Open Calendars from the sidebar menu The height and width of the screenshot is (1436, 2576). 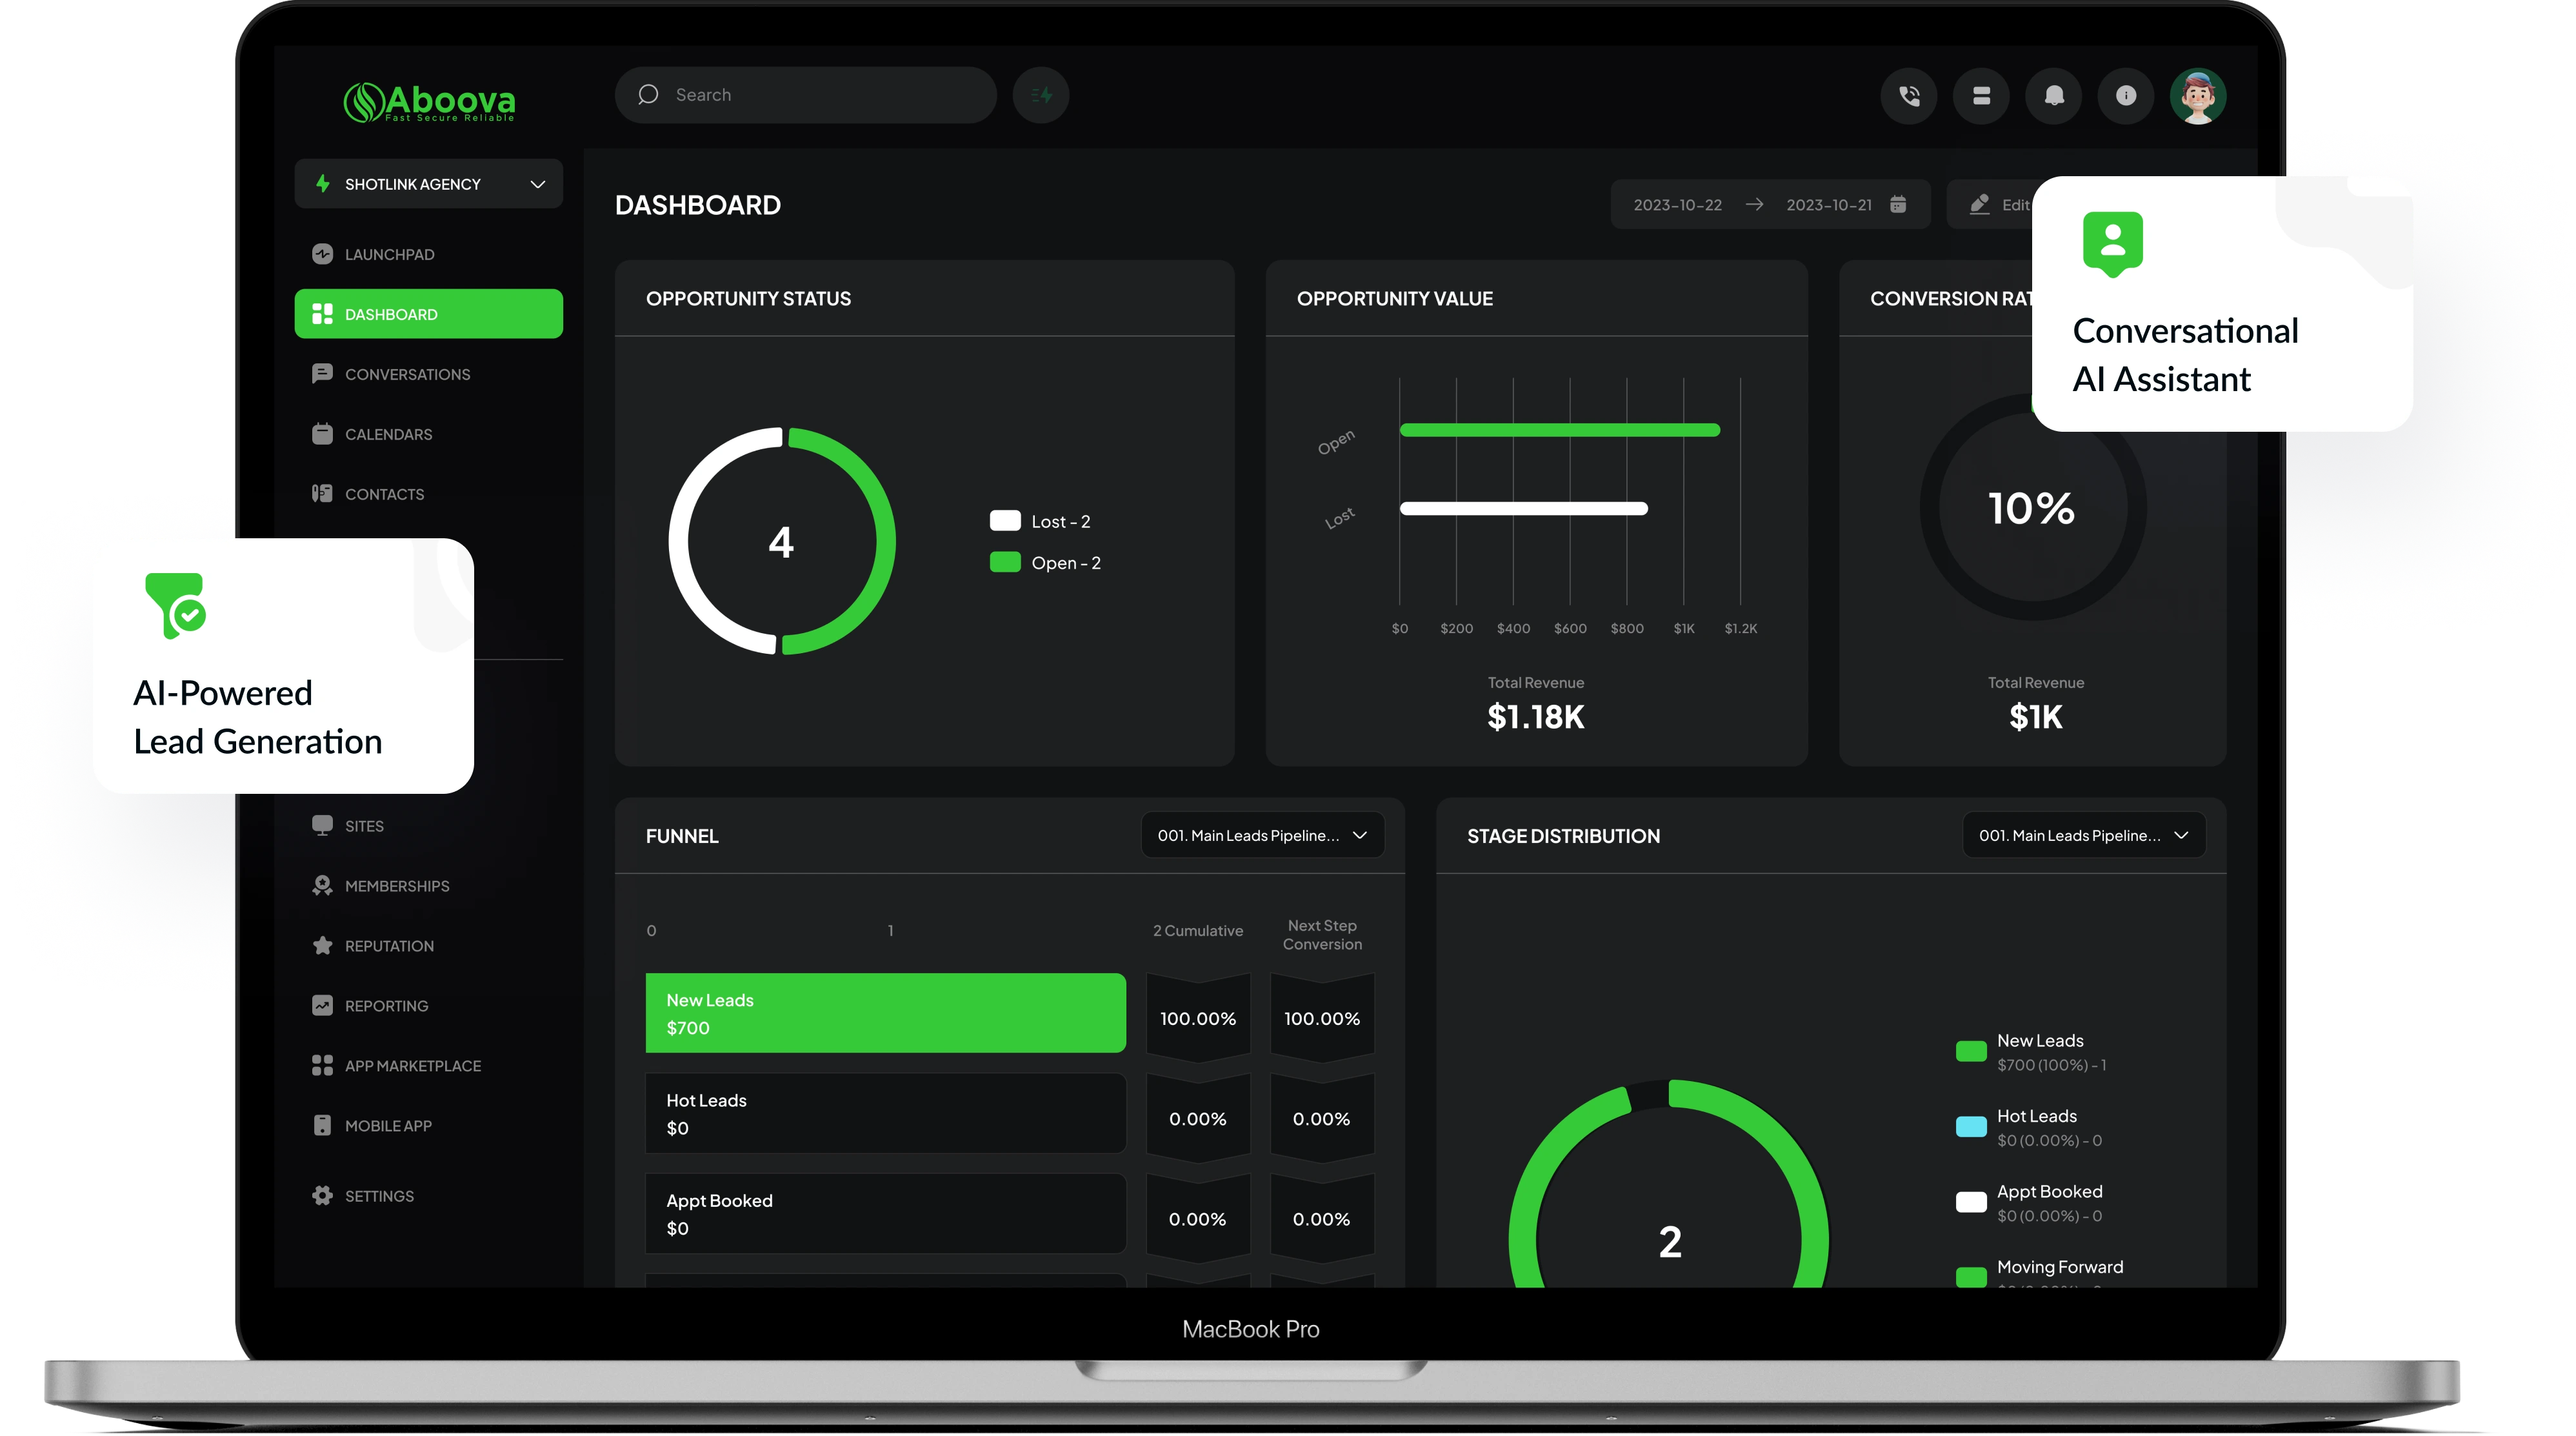tap(388, 434)
